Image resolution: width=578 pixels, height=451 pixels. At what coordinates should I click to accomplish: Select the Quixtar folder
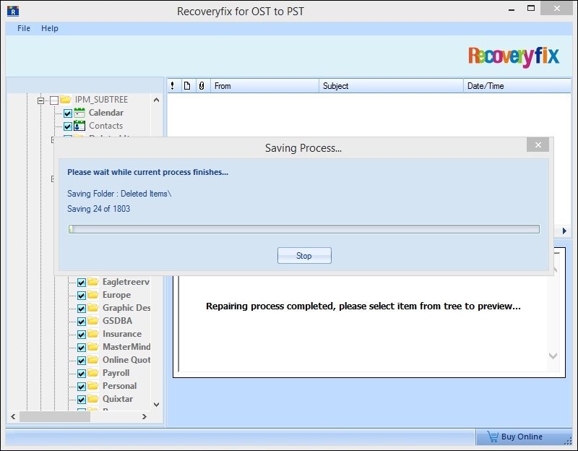coord(118,399)
